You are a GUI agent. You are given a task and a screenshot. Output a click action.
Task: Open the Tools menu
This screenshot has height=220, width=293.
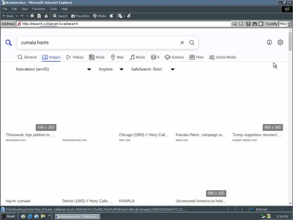coord(53,9)
